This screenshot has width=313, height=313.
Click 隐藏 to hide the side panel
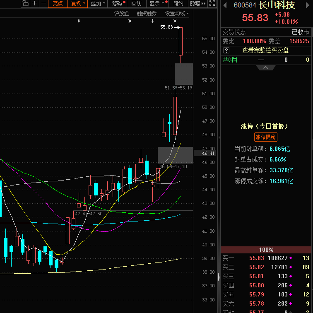(x=197, y=3)
